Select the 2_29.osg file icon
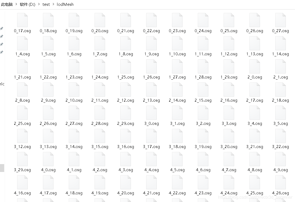The height and width of the screenshot is (202, 295). (x=126, y=113)
